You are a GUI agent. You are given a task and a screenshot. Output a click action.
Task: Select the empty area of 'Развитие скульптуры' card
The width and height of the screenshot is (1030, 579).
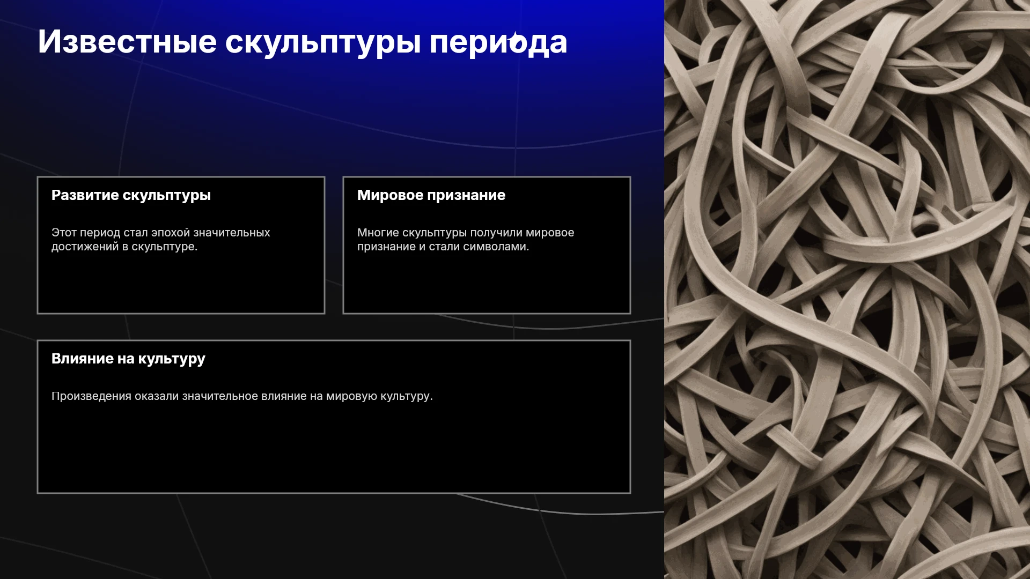181,284
